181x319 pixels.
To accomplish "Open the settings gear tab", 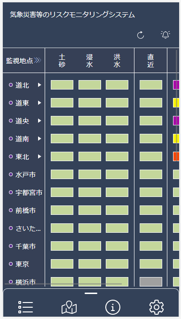I will click(x=157, y=307).
